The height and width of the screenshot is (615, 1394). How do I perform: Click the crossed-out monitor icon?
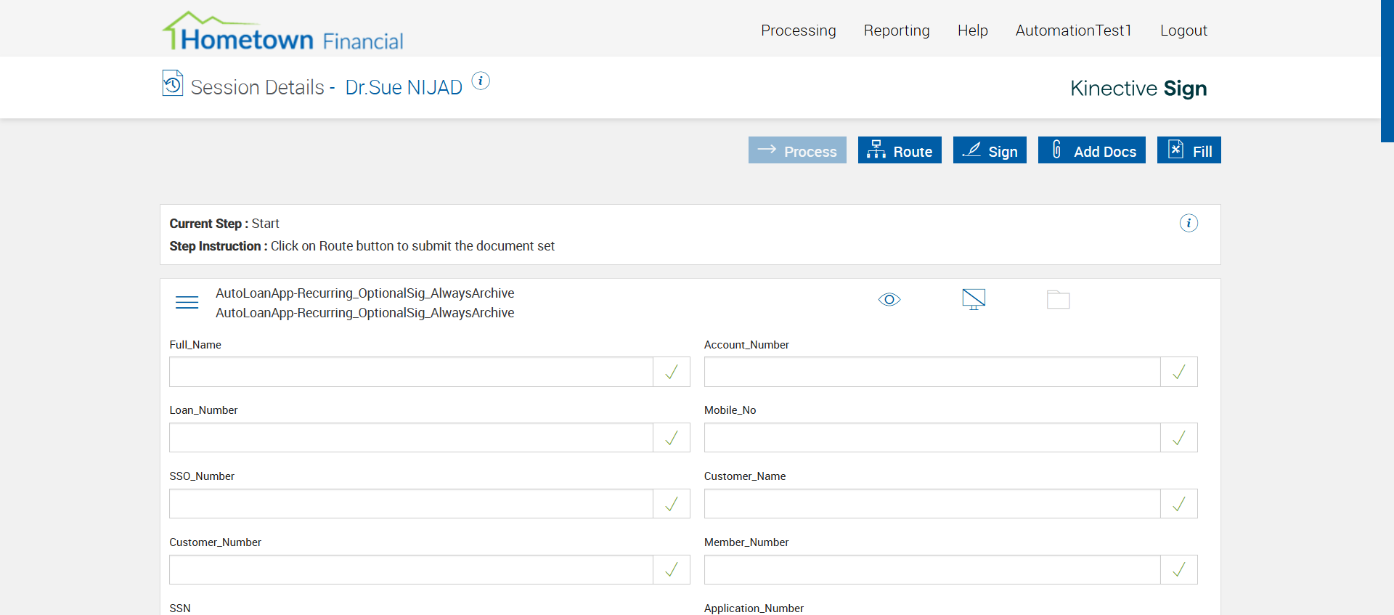pyautogui.click(x=974, y=299)
